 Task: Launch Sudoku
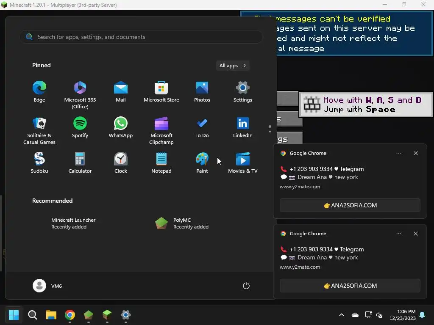point(39,163)
